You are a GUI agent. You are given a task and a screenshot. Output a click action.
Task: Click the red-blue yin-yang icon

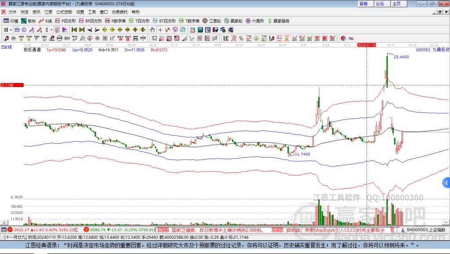click(x=343, y=39)
